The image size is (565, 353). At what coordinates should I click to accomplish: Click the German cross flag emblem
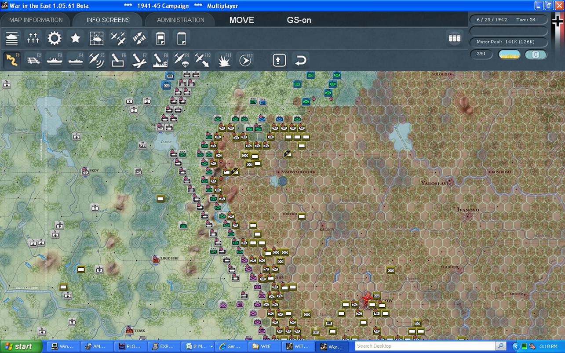[x=557, y=21]
